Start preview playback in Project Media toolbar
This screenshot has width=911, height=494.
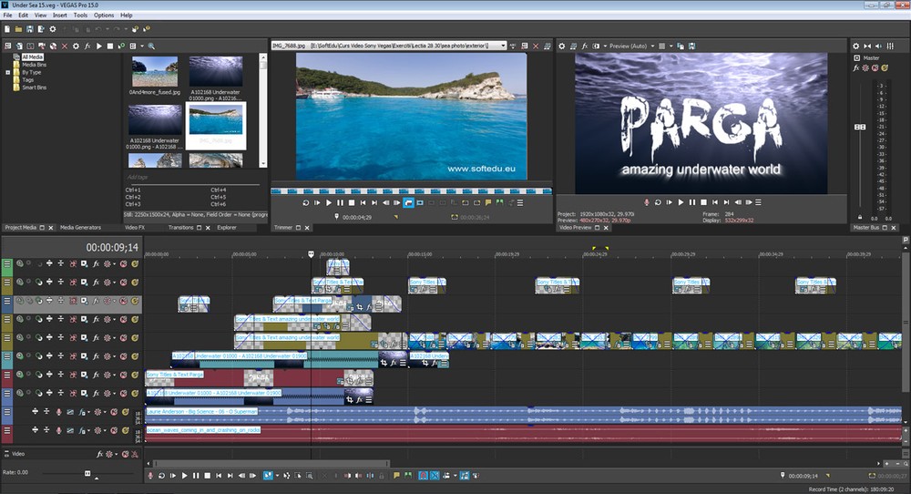click(x=98, y=46)
